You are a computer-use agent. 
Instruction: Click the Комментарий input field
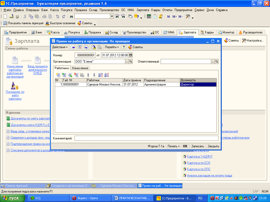click(147, 138)
